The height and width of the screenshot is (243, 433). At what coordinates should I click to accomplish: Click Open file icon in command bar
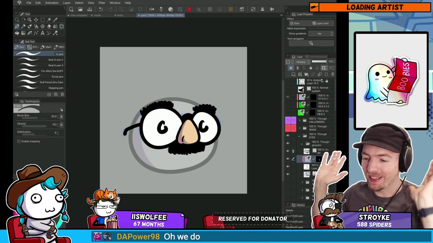80,9
